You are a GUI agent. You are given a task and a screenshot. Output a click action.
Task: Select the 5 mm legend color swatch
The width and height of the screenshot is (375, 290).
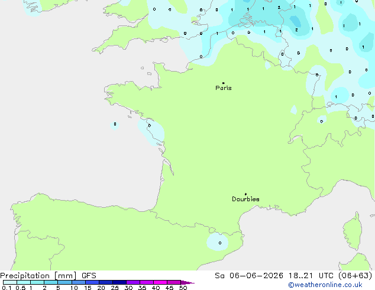[x=64, y=282]
